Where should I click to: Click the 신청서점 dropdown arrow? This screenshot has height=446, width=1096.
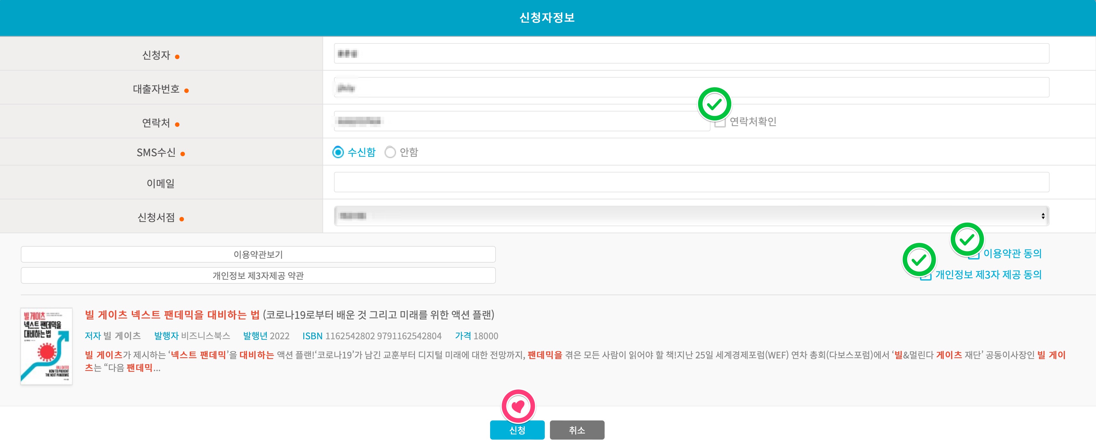1043,216
